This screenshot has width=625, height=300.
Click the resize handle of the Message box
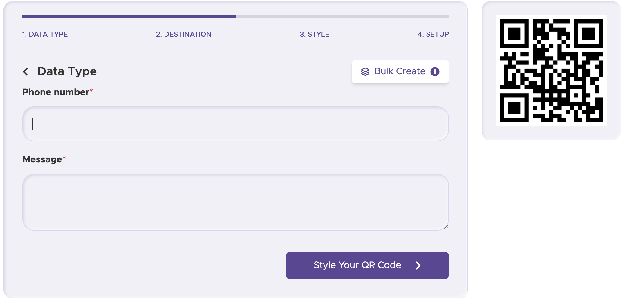click(446, 228)
